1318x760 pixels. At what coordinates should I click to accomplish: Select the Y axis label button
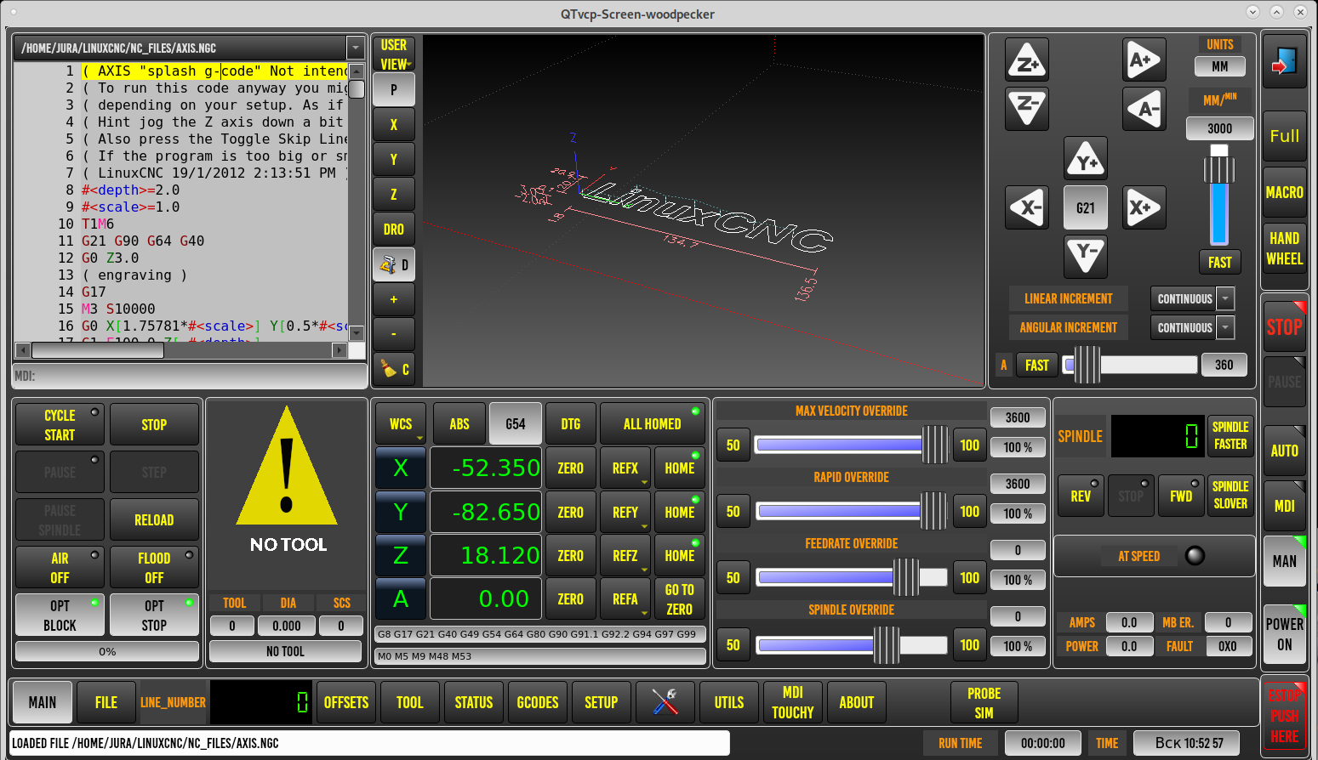[x=401, y=512]
